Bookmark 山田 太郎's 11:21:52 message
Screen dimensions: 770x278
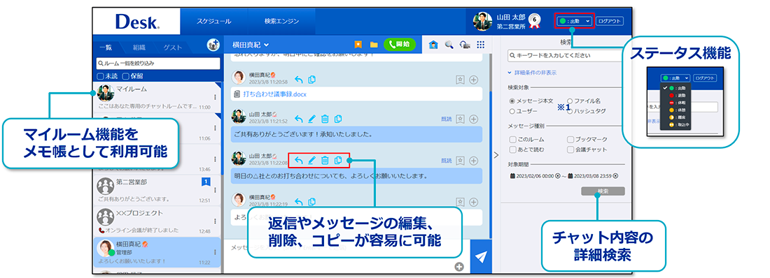[x=460, y=119]
